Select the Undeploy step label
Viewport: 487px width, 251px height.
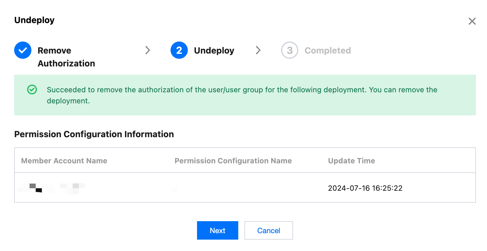[x=214, y=50]
